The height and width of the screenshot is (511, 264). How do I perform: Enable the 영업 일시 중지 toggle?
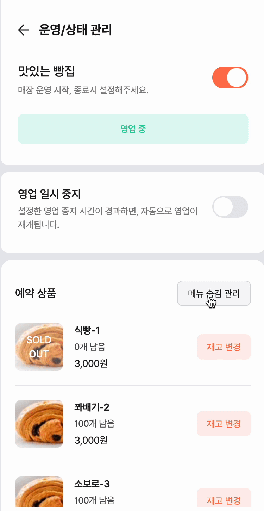tap(230, 207)
